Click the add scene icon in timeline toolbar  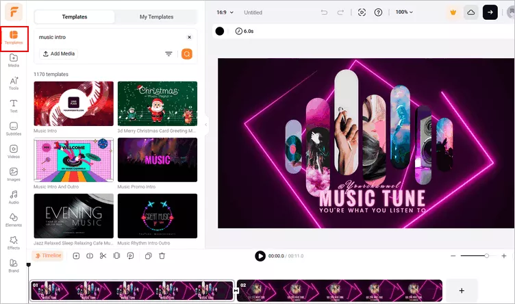coord(76,256)
